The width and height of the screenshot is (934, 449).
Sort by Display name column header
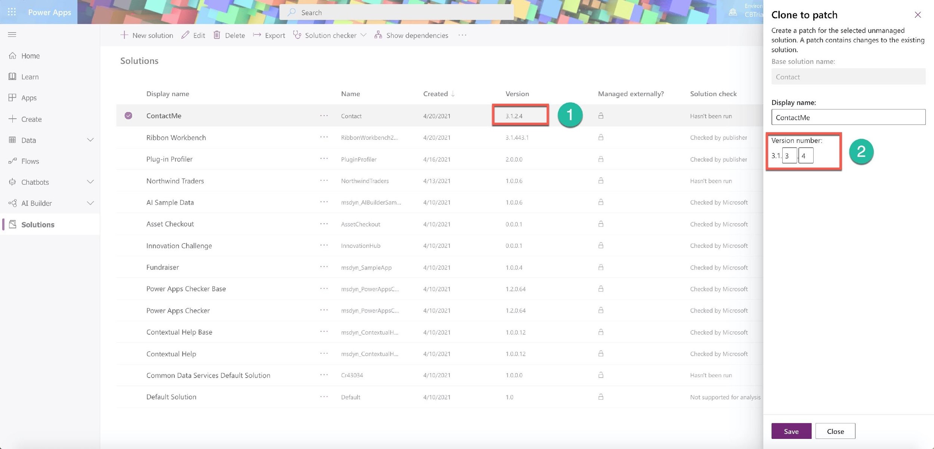pos(167,94)
